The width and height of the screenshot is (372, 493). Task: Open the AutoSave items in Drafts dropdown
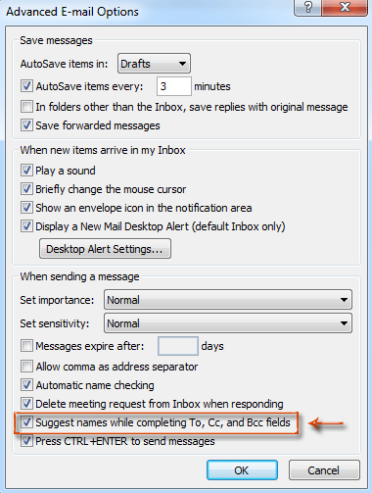point(154,64)
